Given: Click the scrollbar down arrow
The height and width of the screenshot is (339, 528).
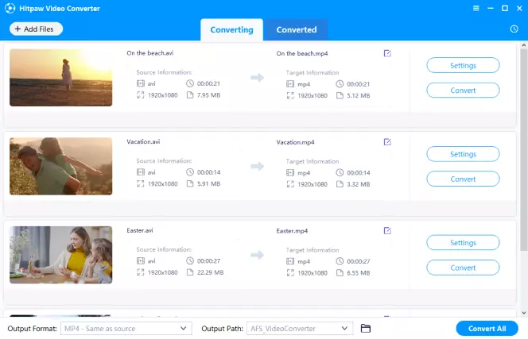Looking at the screenshot, I should 523,313.
